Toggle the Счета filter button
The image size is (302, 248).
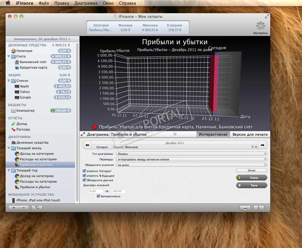tap(251, 178)
